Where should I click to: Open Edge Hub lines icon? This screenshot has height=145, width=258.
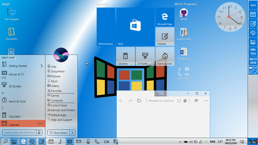(x=197, y=100)
